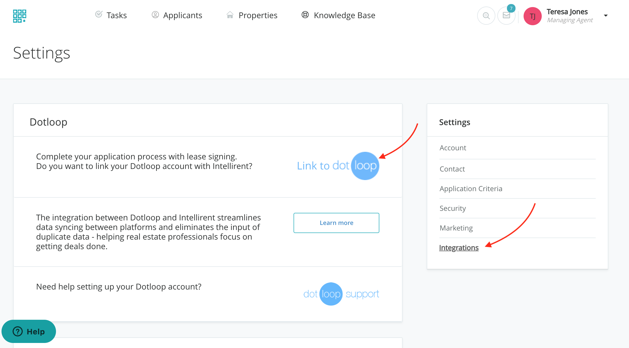Open the dotloop support link
629x348 pixels.
(x=341, y=294)
